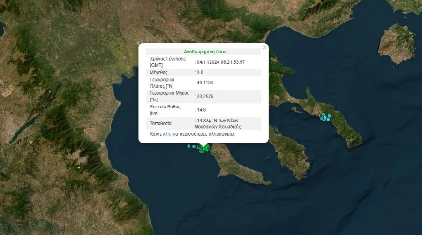Close the earthquake info popup

264,47
